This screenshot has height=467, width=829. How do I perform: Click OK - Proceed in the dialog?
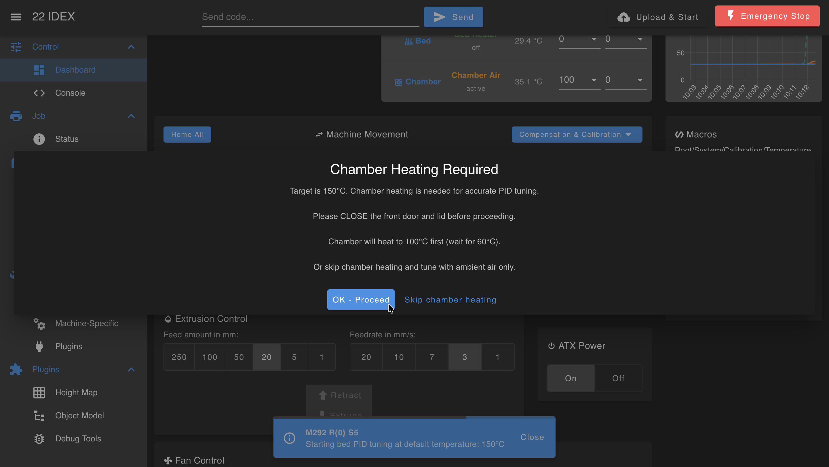(361, 300)
